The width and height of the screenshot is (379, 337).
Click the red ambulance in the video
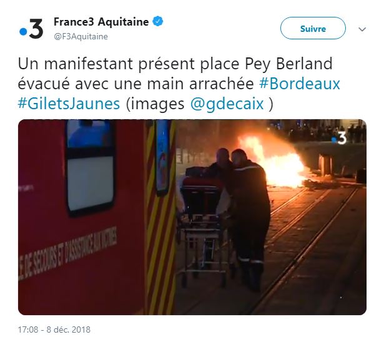pos(80,217)
